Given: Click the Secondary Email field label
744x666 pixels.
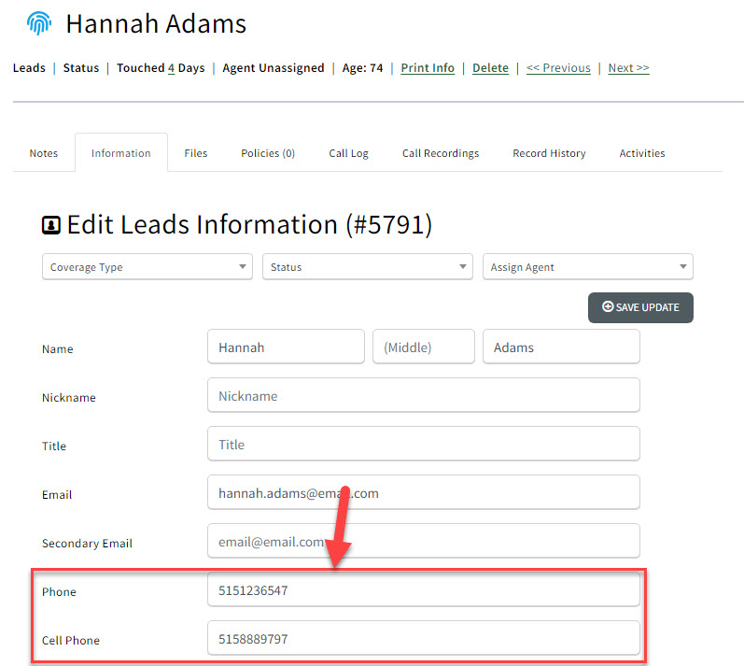Looking at the screenshot, I should coord(88,543).
